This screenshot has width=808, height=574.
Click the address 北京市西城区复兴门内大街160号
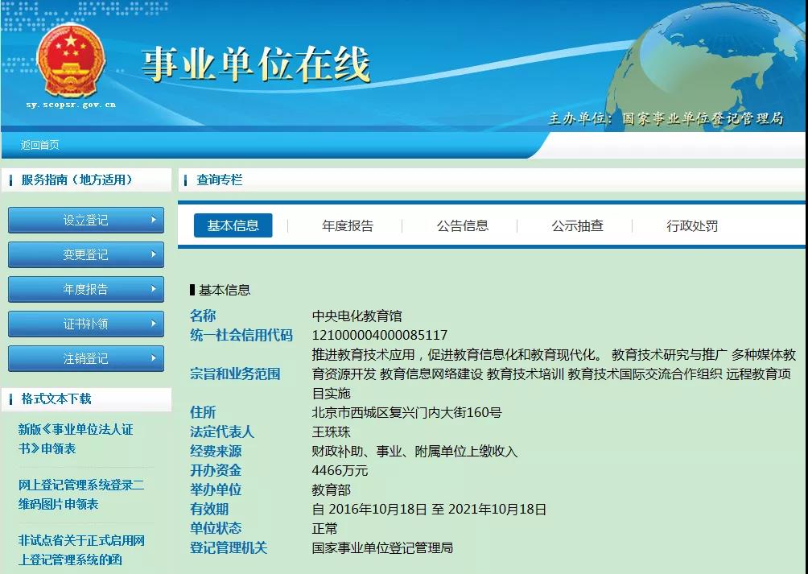(x=406, y=413)
